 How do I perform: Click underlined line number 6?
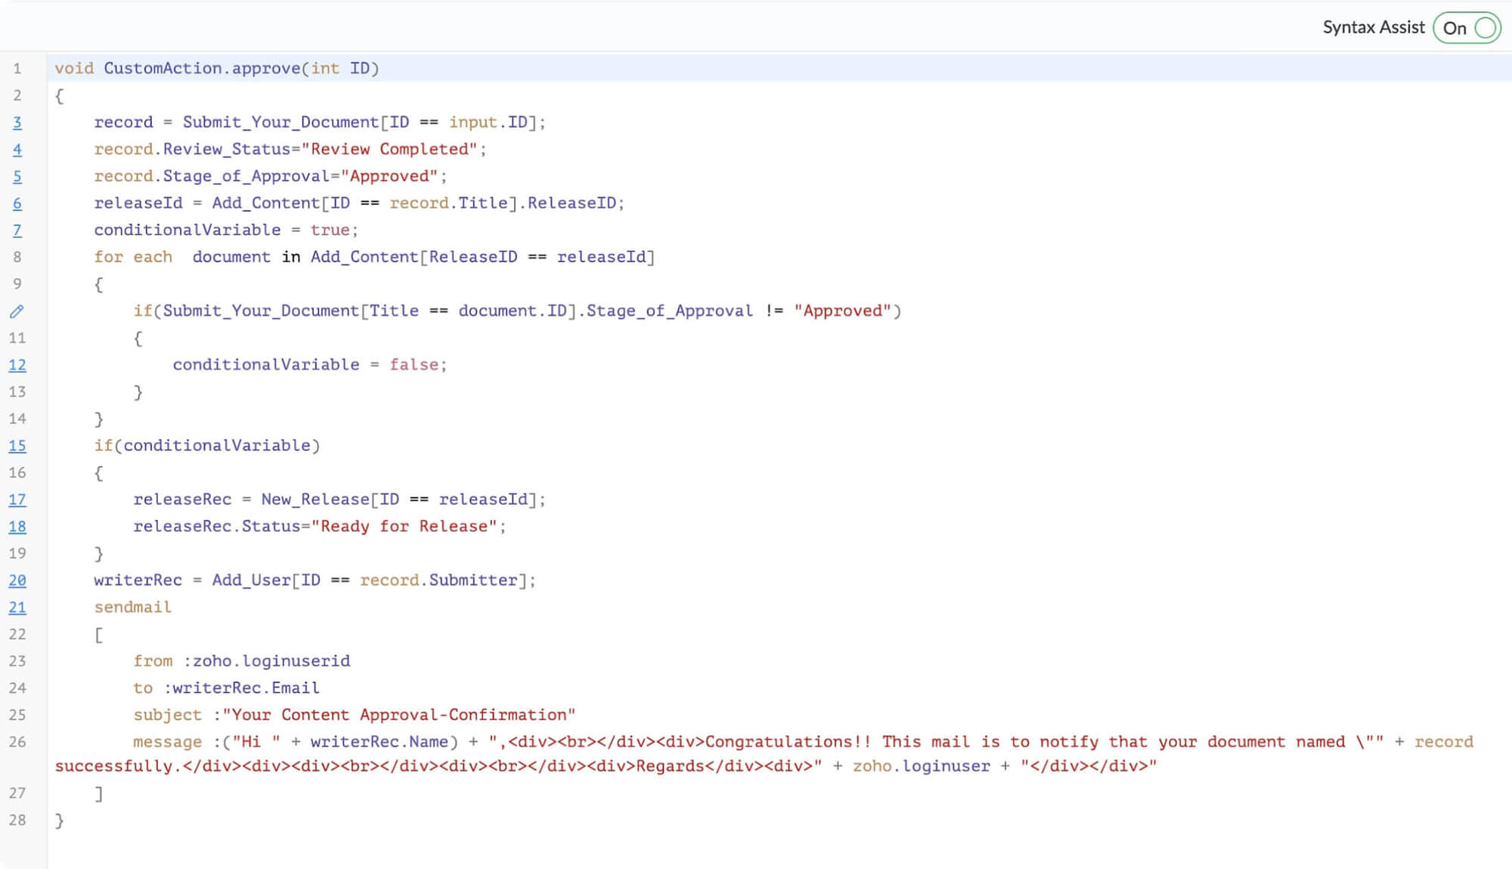click(17, 203)
